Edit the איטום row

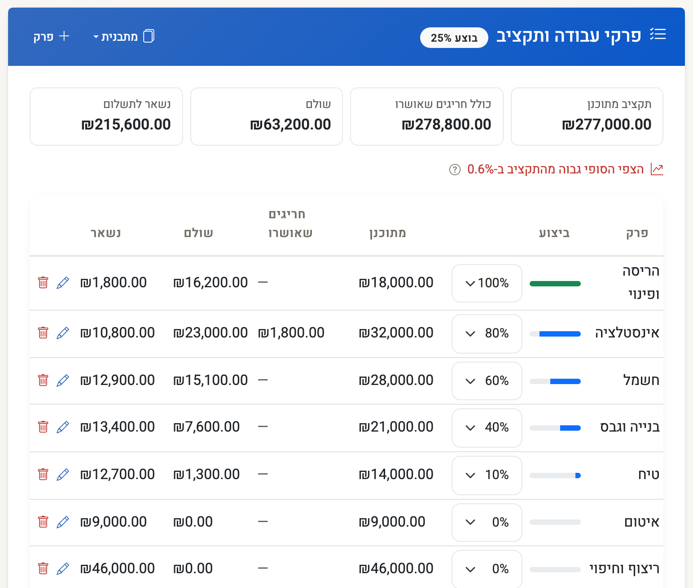coord(63,522)
